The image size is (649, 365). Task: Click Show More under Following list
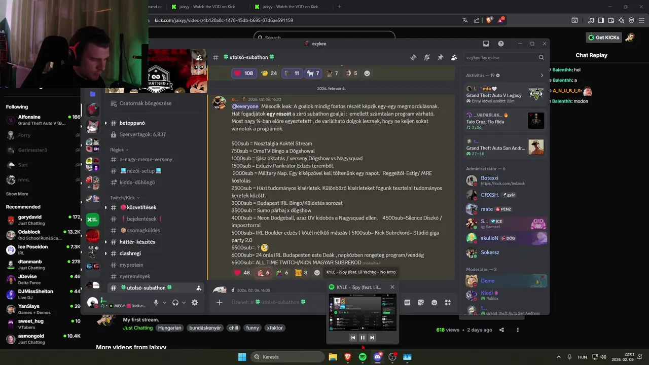(17, 194)
